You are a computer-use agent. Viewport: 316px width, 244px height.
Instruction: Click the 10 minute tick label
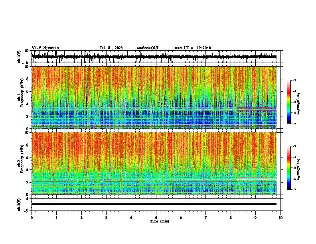coord(280,218)
